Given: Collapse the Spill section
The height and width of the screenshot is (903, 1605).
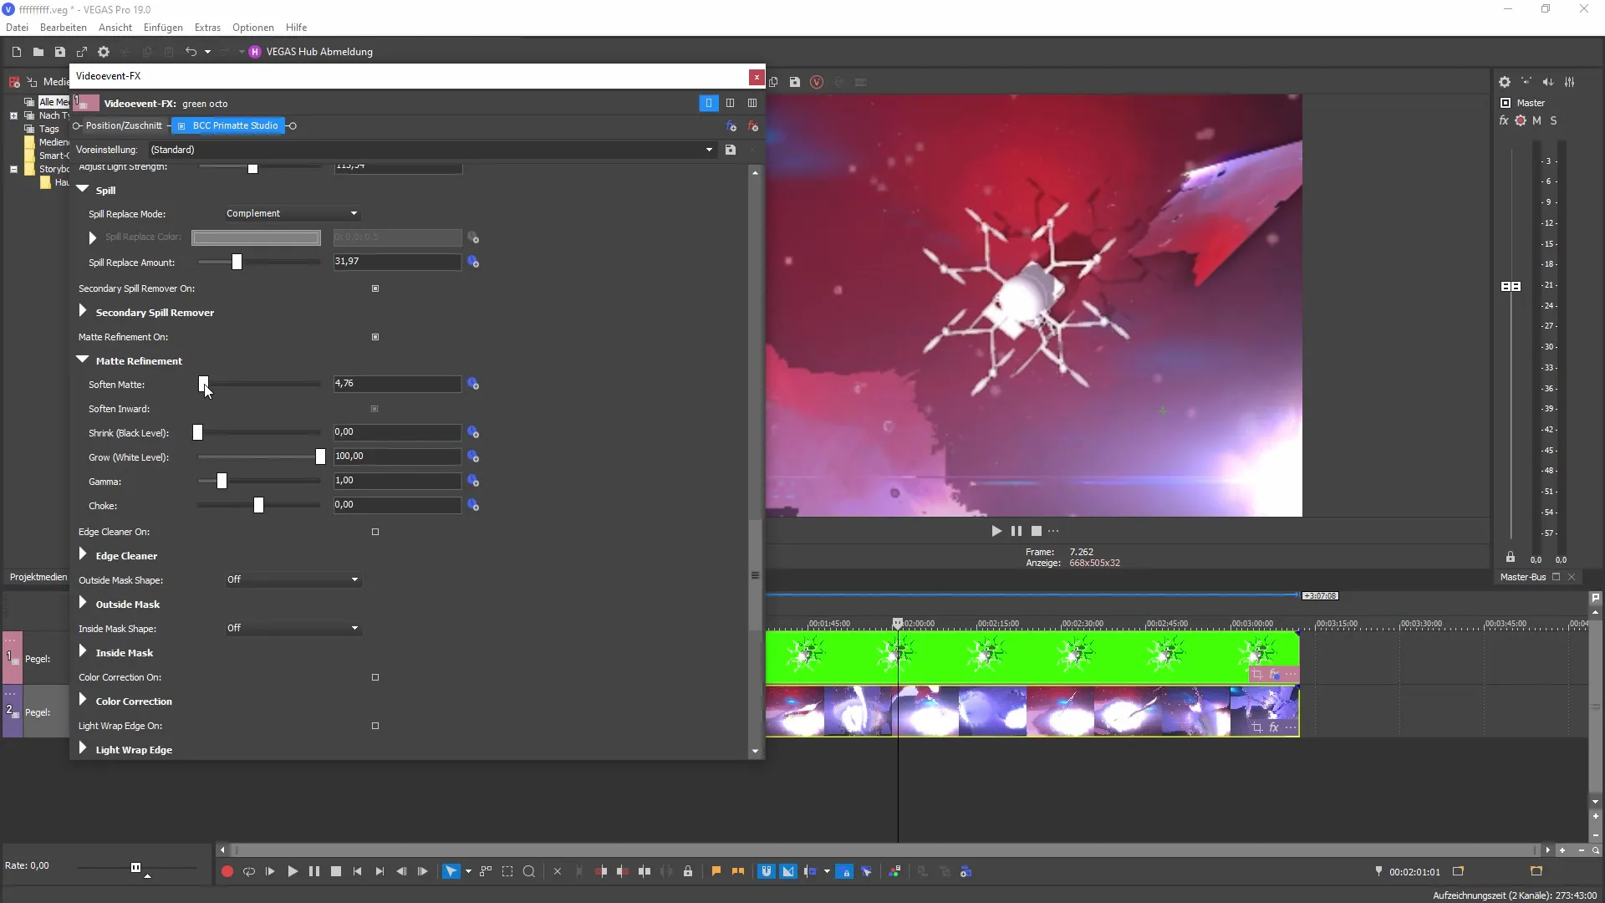Looking at the screenshot, I should 83,190.
